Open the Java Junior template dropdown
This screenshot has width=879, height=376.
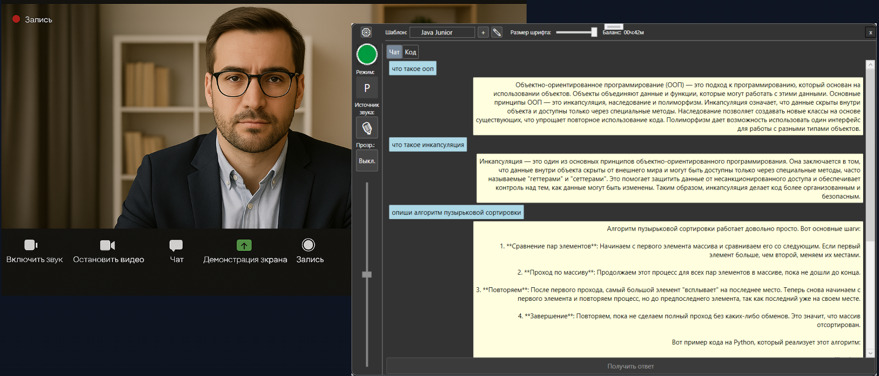coord(442,32)
